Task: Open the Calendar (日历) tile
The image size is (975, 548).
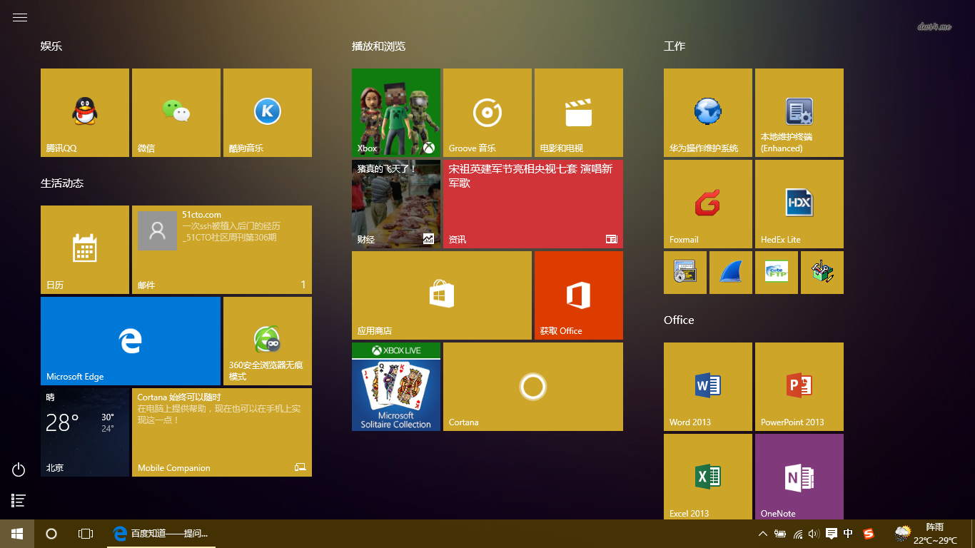Action: point(85,250)
